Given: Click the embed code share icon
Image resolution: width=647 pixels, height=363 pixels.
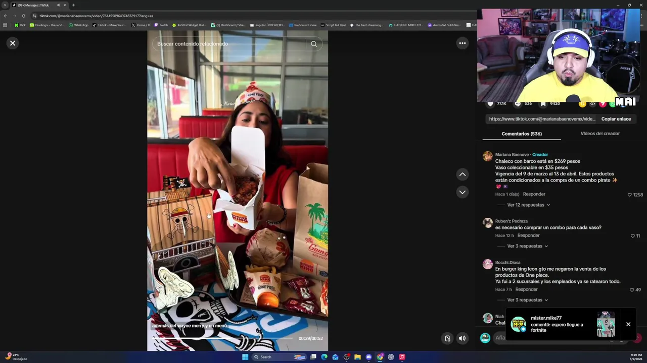Looking at the screenshot, I should [x=592, y=104].
